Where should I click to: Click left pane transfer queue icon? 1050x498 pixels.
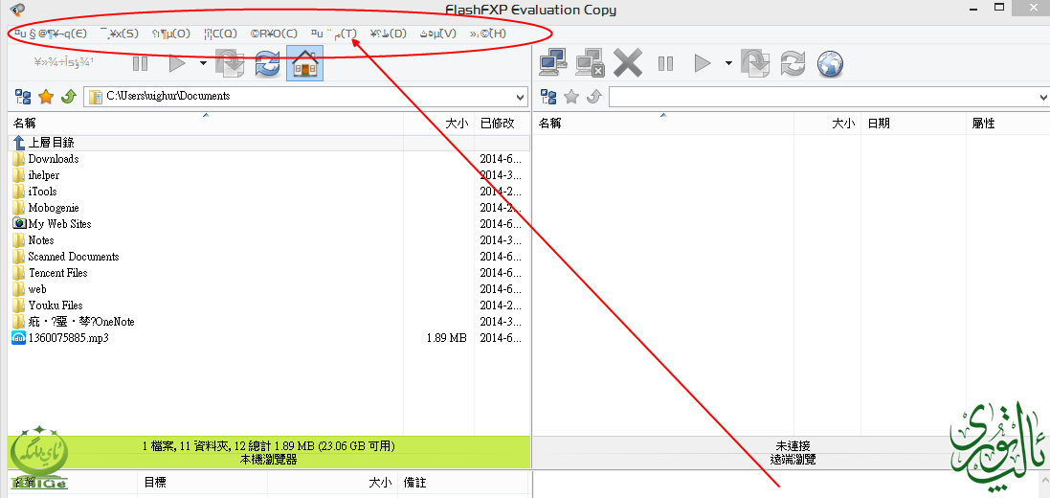coord(230,63)
